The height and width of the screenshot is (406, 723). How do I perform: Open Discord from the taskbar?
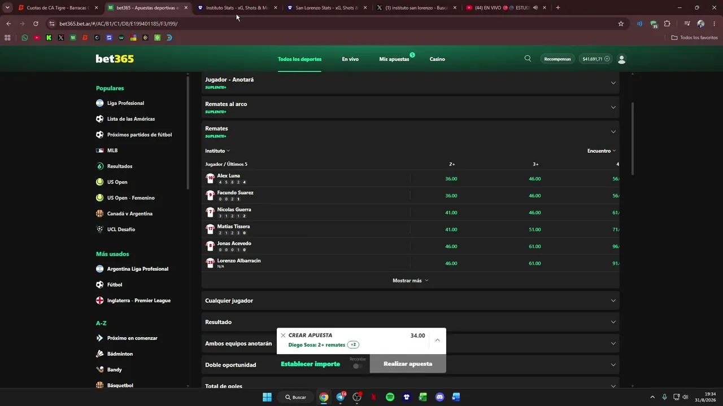tap(440, 397)
